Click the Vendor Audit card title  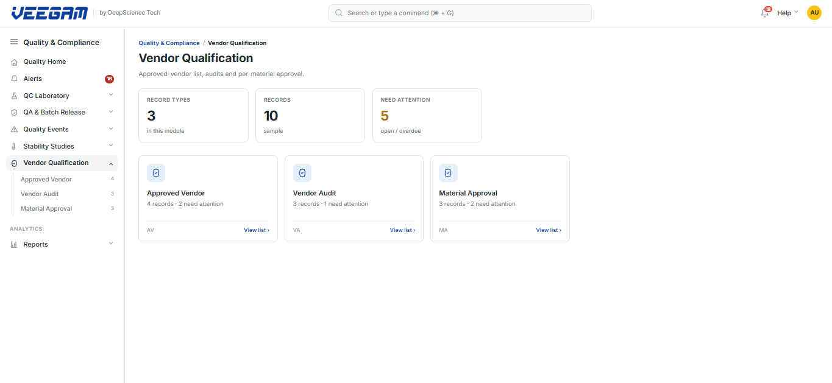tap(315, 193)
